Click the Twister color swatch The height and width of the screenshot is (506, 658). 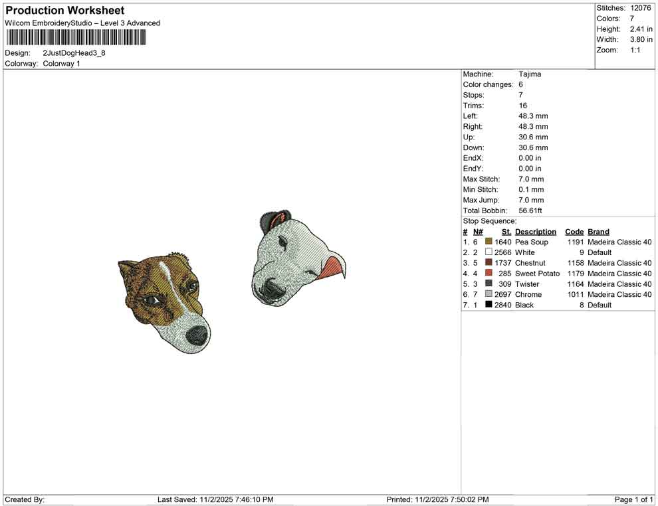click(489, 283)
